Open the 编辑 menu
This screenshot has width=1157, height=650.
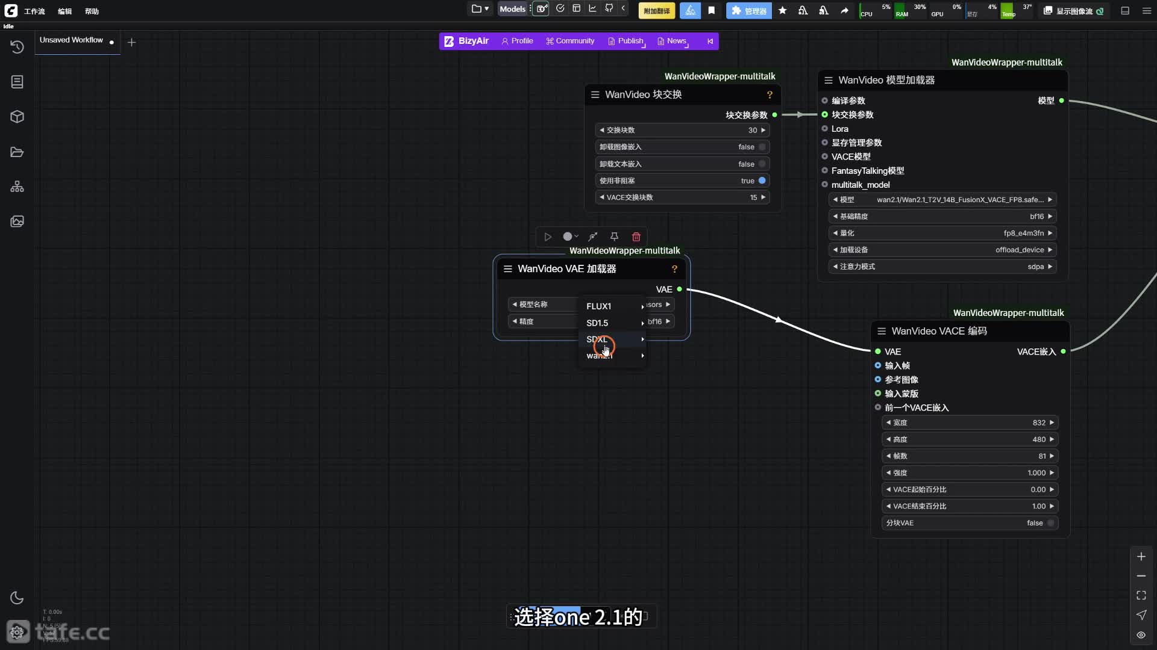click(x=64, y=11)
